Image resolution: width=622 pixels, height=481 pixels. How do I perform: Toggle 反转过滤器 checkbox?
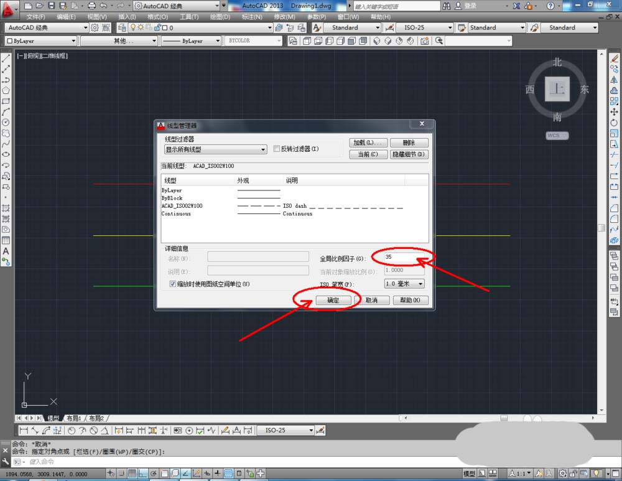tap(277, 149)
